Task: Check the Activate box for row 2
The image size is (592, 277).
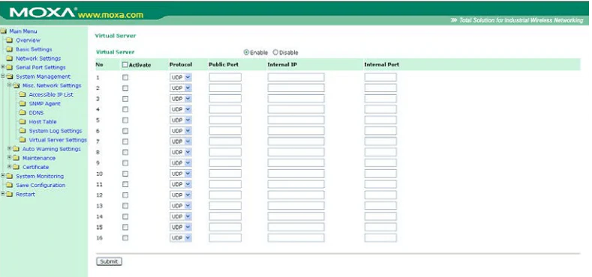Action: click(125, 88)
